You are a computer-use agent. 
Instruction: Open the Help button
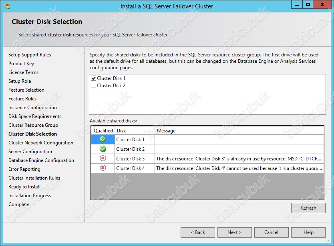pos(308,232)
